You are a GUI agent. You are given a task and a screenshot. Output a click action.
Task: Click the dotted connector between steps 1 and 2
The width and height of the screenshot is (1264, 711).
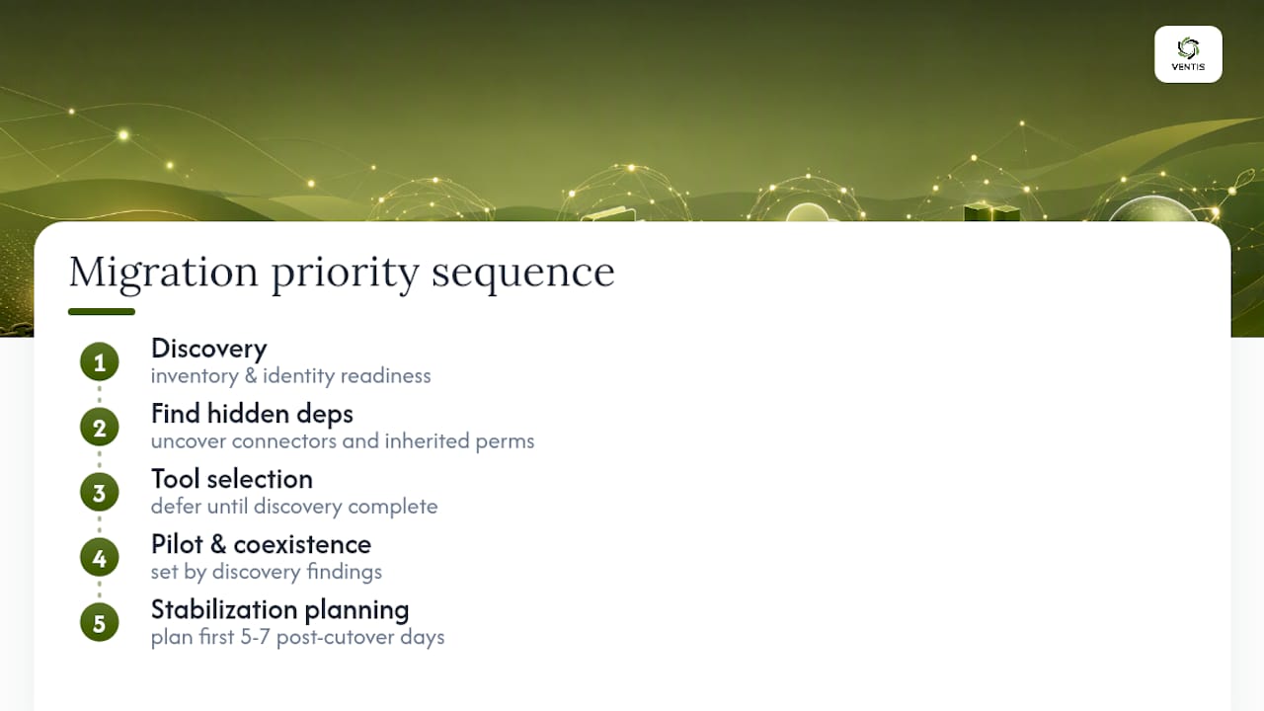pyautogui.click(x=99, y=395)
